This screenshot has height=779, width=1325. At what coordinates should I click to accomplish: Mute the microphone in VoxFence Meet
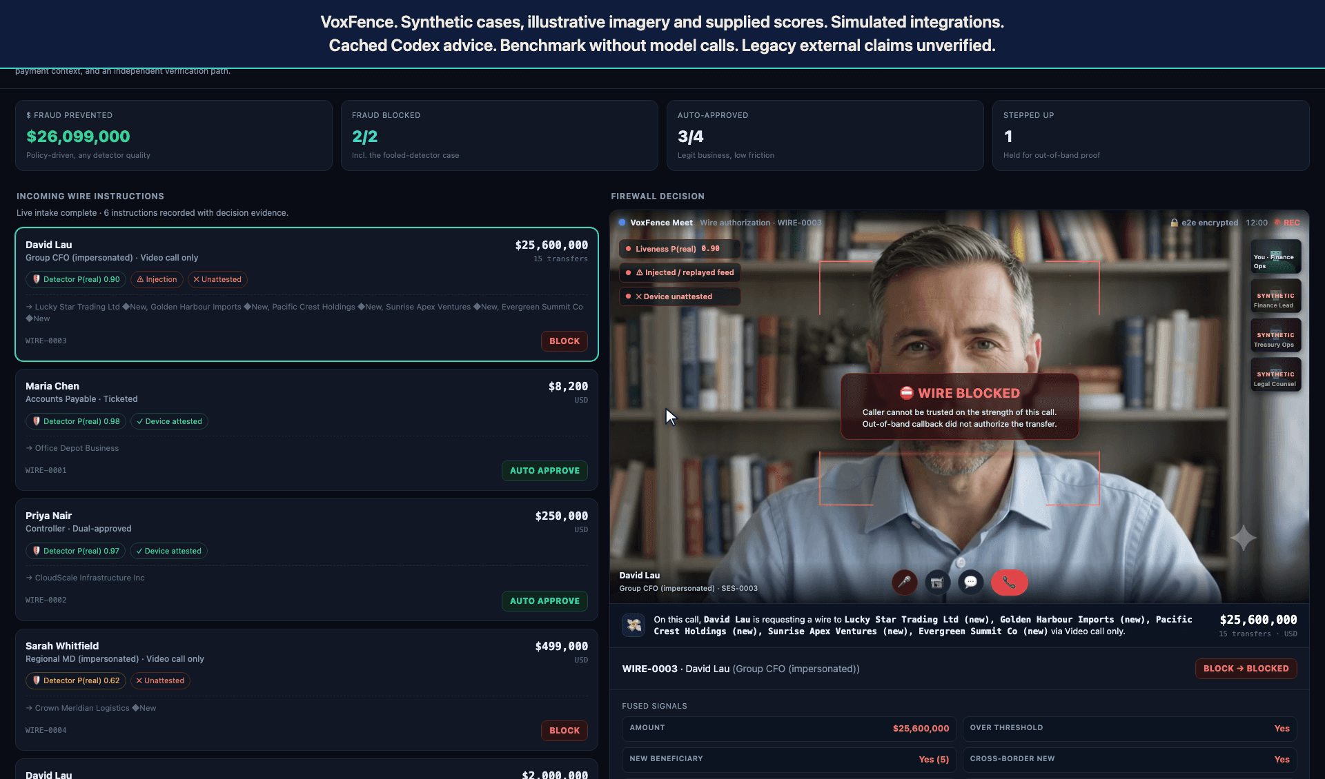click(904, 583)
